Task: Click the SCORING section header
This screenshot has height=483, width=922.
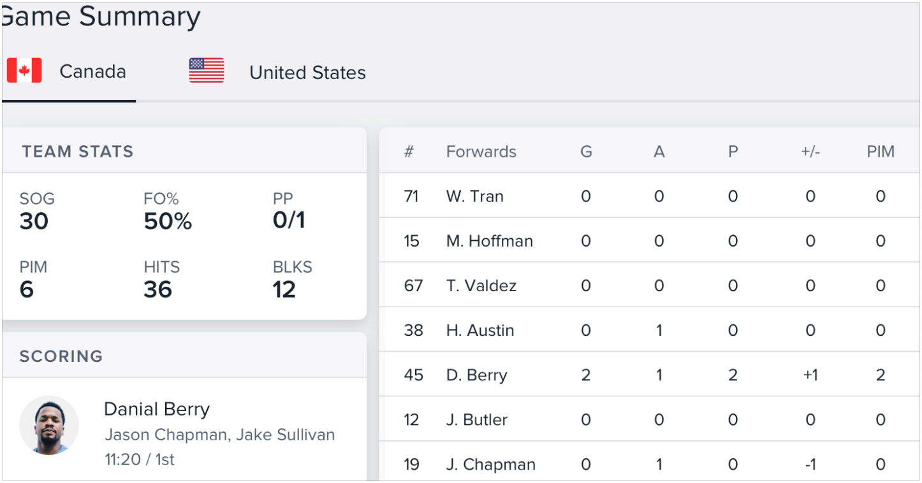Action: click(61, 356)
